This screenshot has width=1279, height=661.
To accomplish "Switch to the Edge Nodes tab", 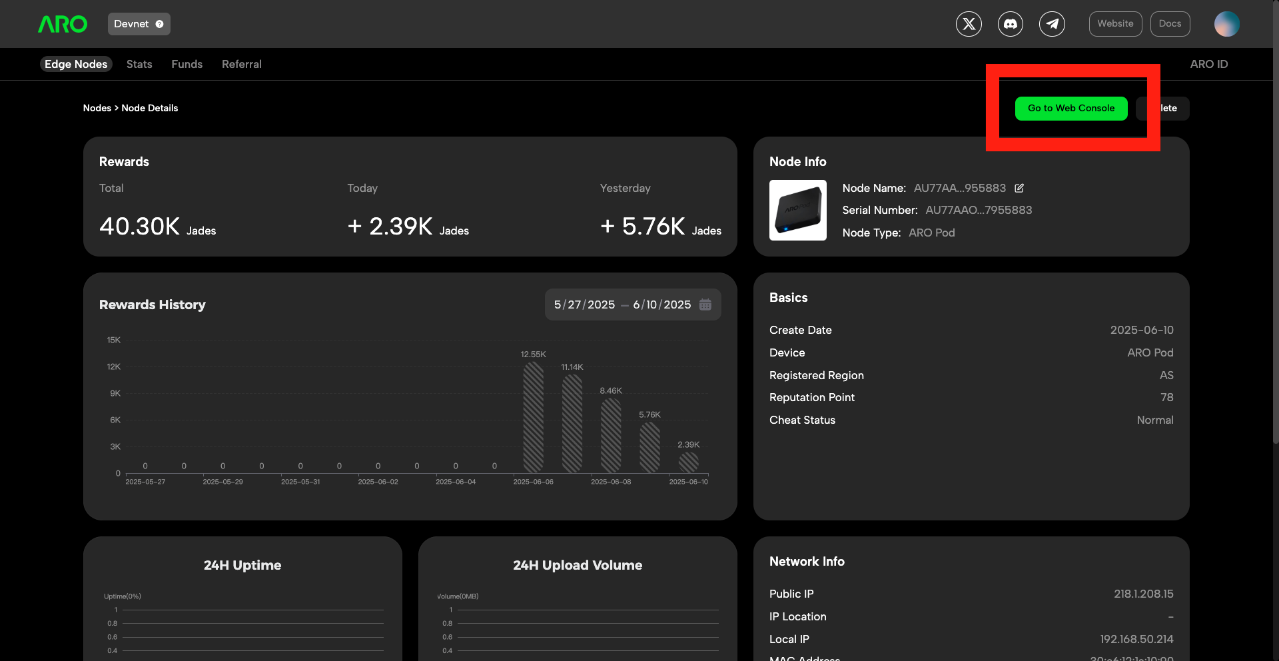I will (x=76, y=64).
